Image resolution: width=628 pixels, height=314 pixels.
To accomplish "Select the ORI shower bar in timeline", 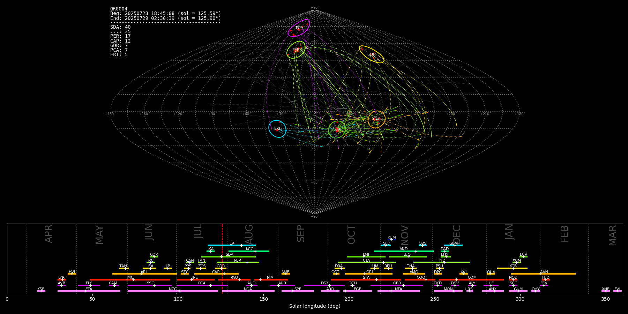I will 369,274.
